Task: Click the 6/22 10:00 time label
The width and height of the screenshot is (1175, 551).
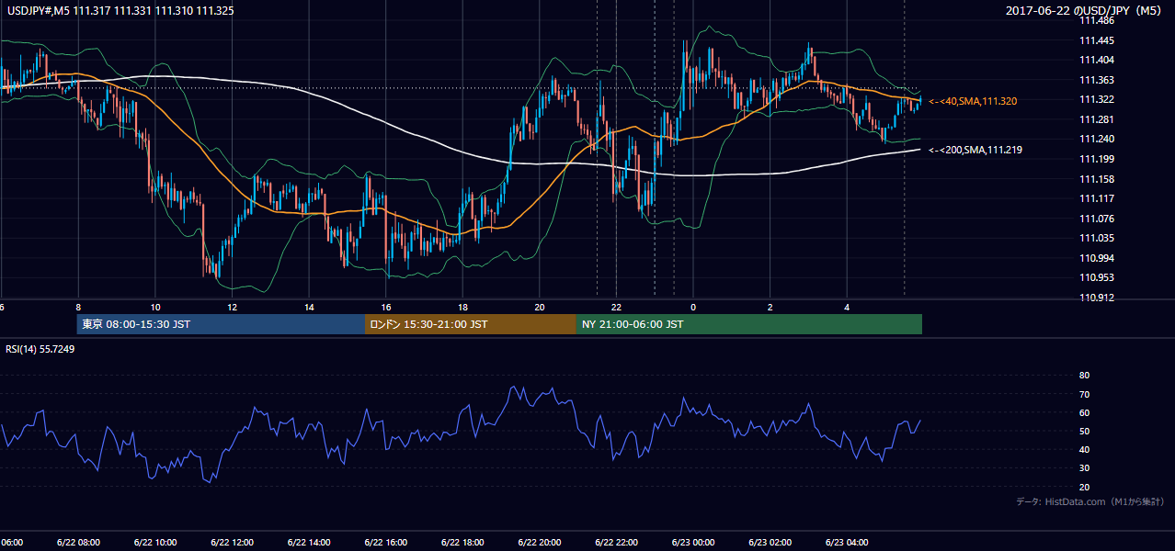Action: click(154, 543)
